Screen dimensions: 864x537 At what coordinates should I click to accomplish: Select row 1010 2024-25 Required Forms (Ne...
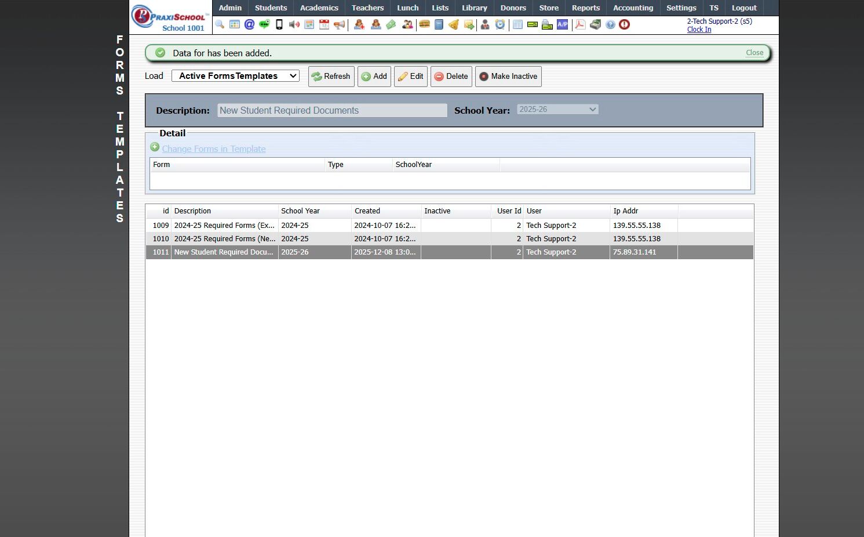point(450,239)
